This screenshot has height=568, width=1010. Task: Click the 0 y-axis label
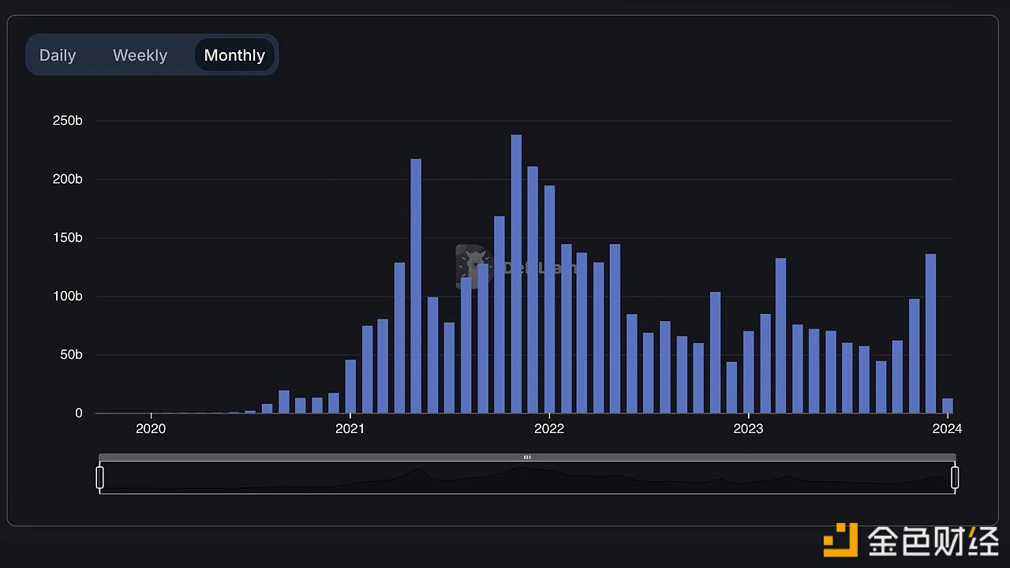79,413
